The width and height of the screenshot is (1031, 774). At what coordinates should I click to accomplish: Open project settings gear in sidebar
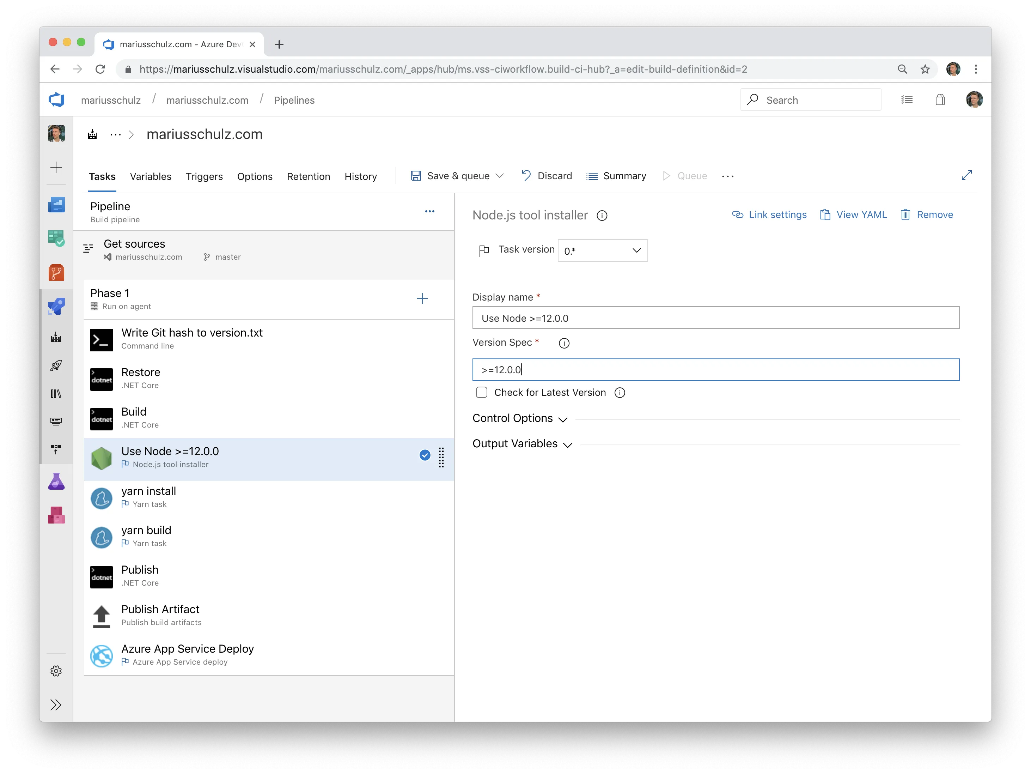coord(56,671)
